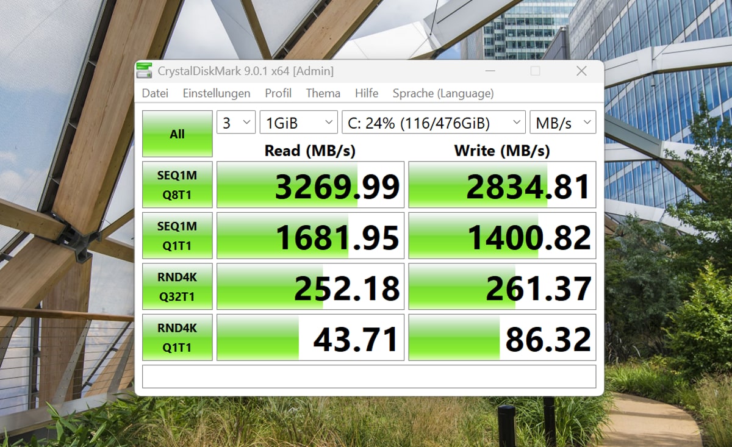This screenshot has width=732, height=447.
Task: Run the RND4K Q32T1 test
Action: (178, 287)
